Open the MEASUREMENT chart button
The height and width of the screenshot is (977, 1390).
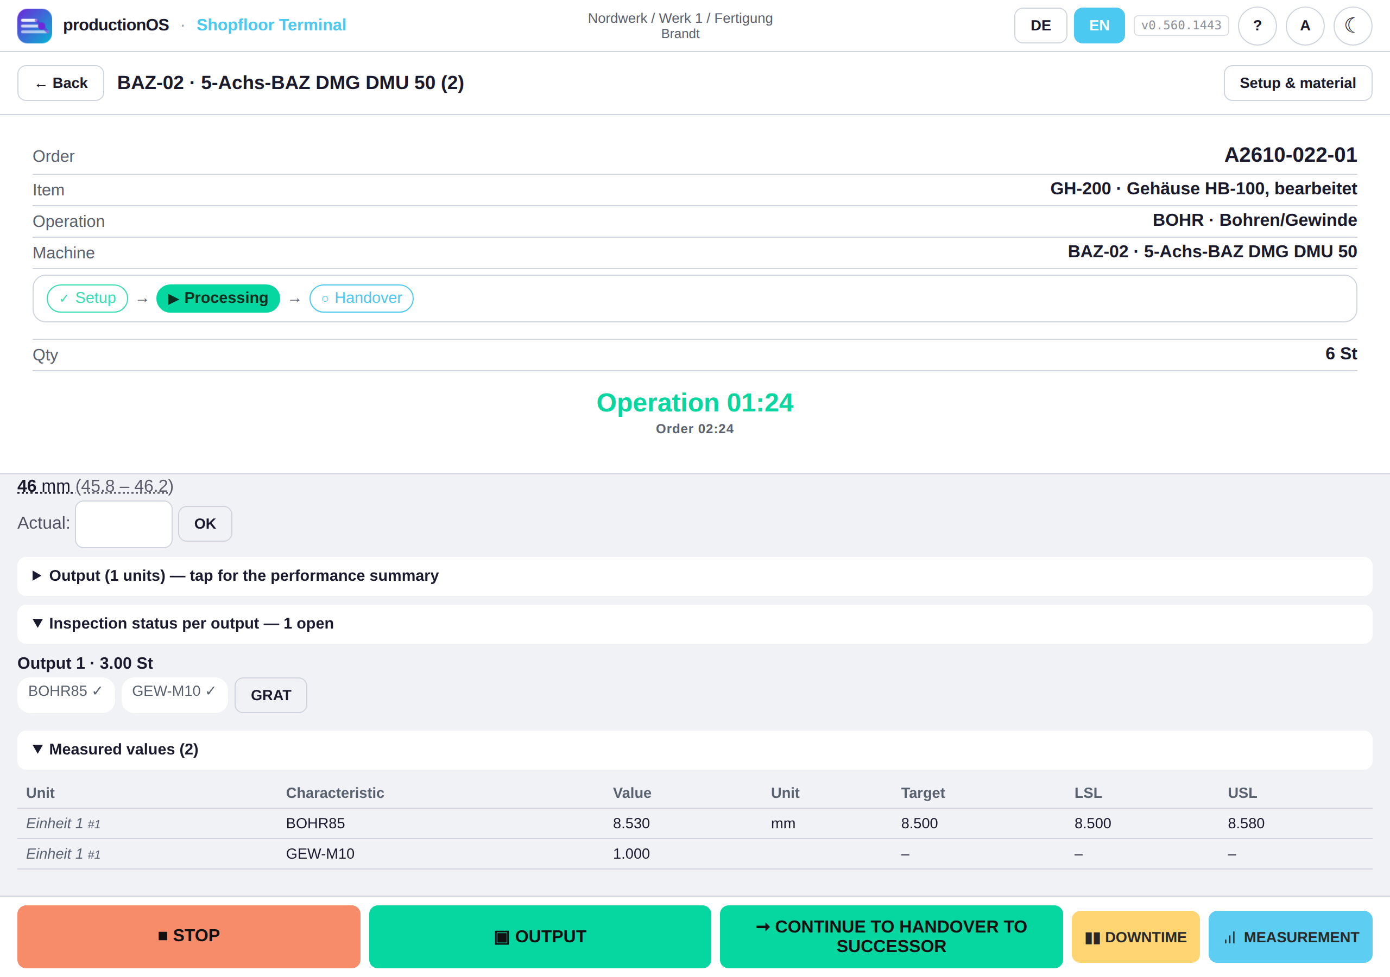[x=1290, y=936]
